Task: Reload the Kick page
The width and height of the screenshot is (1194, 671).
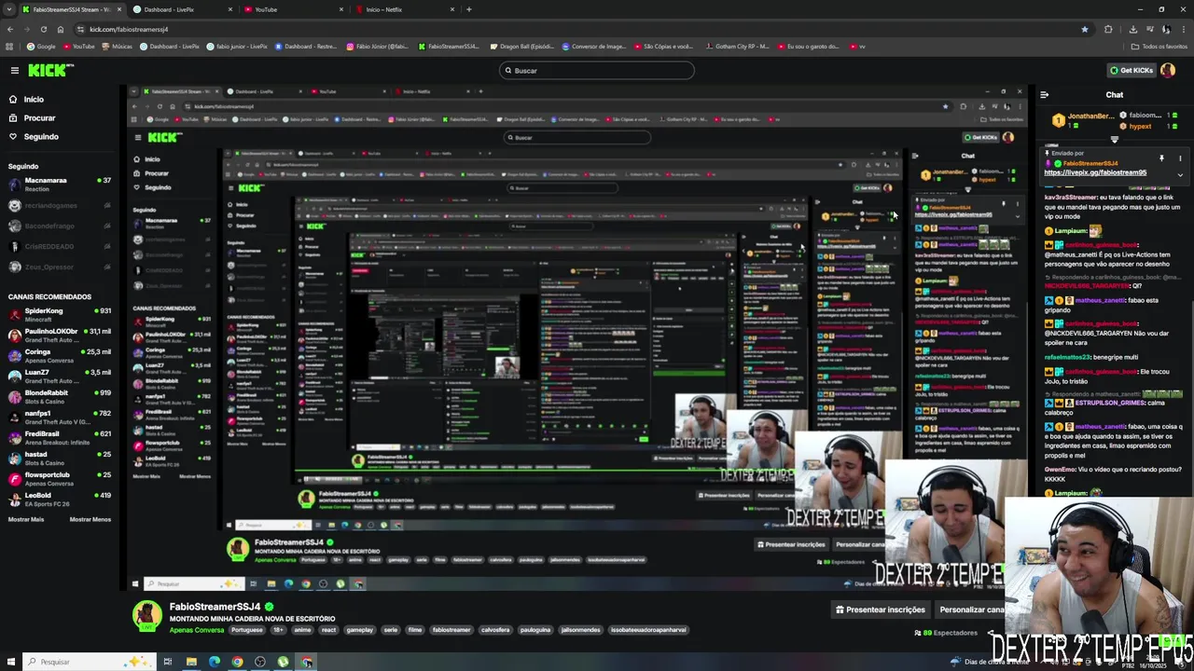Action: click(43, 29)
